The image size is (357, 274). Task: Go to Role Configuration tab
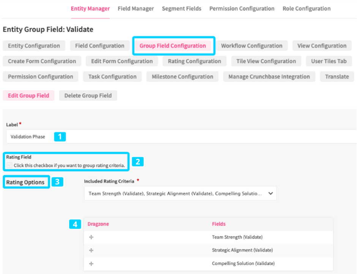(x=306, y=8)
